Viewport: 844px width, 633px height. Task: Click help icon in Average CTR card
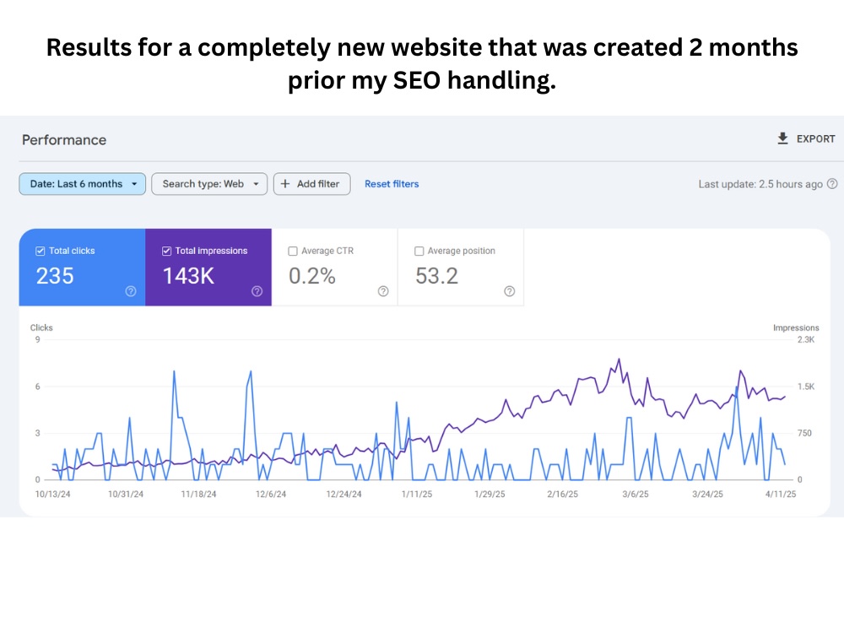[383, 291]
